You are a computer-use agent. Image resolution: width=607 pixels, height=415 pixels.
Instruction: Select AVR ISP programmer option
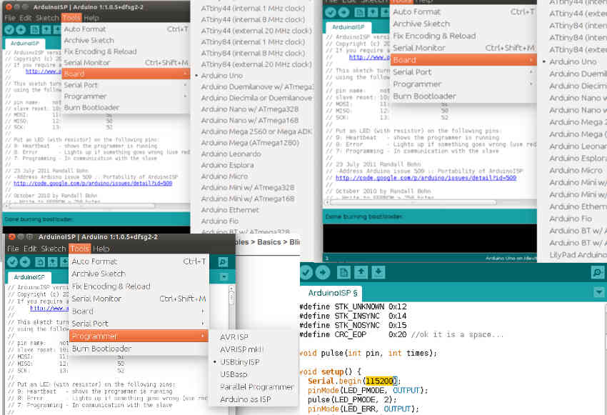coord(234,337)
